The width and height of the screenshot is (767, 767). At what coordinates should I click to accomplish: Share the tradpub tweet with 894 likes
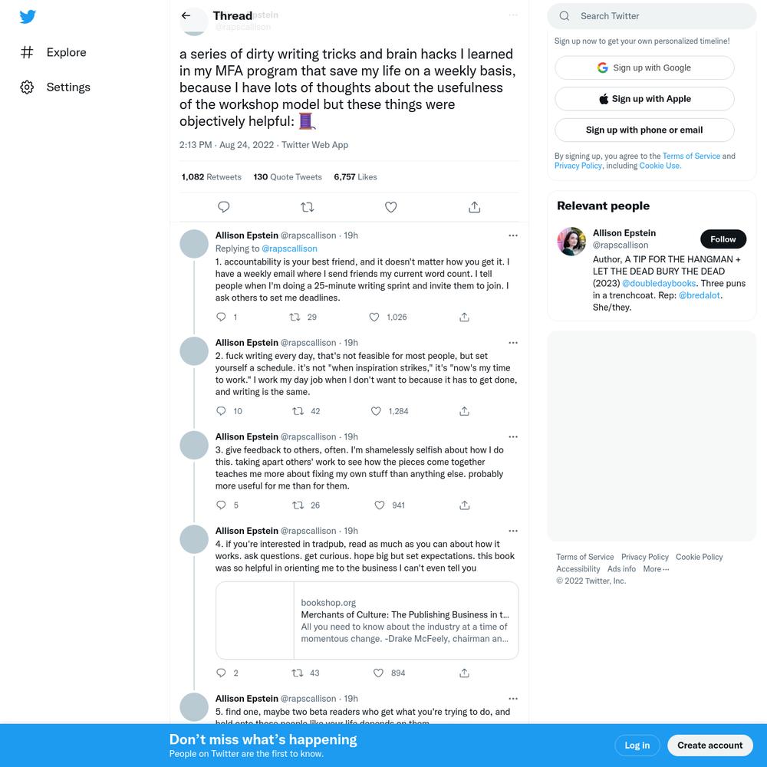point(464,673)
